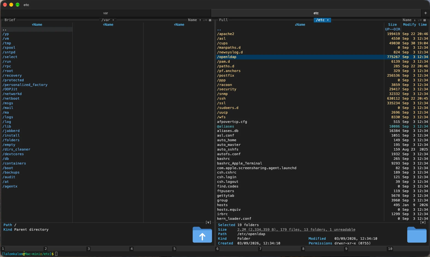
Task: Select the /ssh folder row
Action: [x=323, y=99]
